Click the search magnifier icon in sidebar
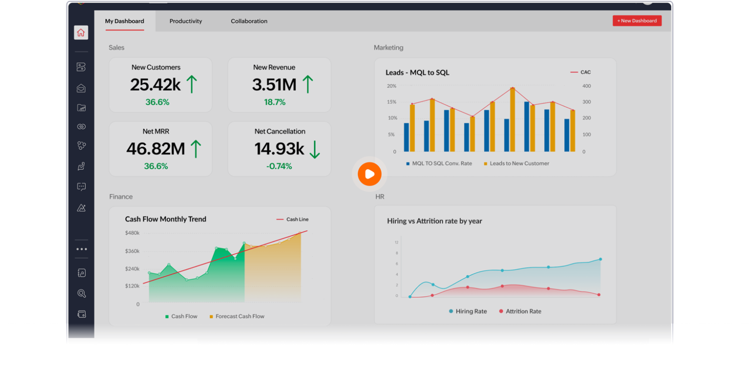Viewport: 753px width, 383px height. point(81,293)
